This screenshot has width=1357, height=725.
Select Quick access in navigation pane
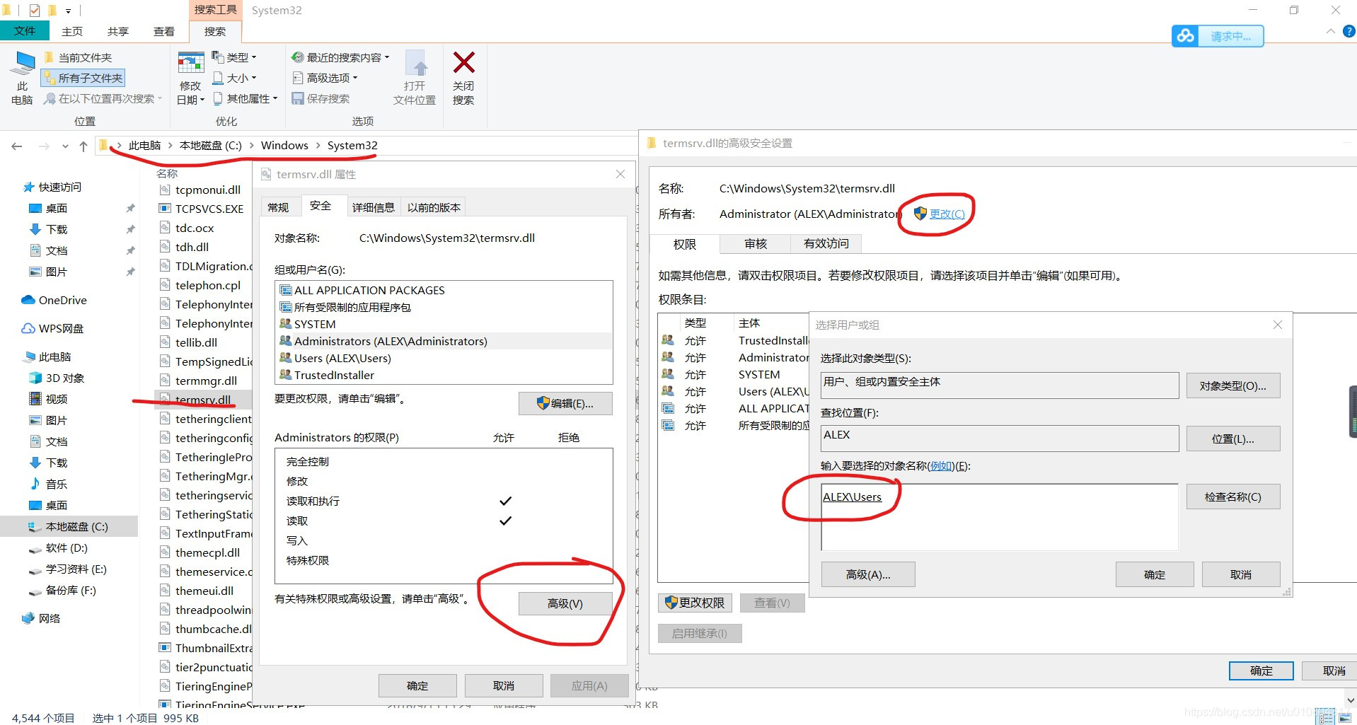pos(60,187)
